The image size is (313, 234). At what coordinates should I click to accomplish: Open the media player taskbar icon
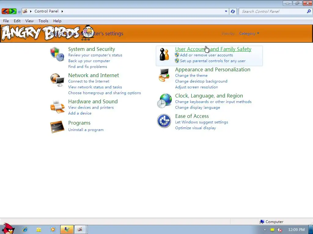[x=53, y=230]
